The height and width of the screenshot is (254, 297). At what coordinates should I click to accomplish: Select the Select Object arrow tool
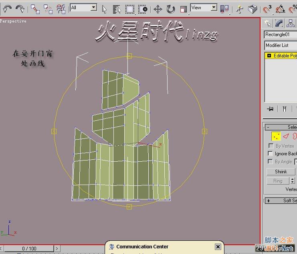pos(104,9)
